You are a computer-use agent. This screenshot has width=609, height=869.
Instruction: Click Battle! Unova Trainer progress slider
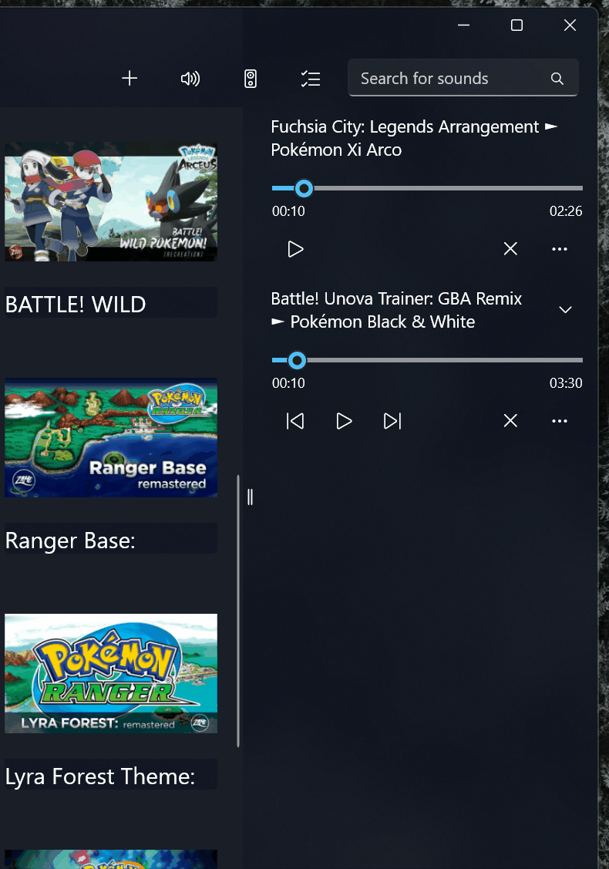427,360
